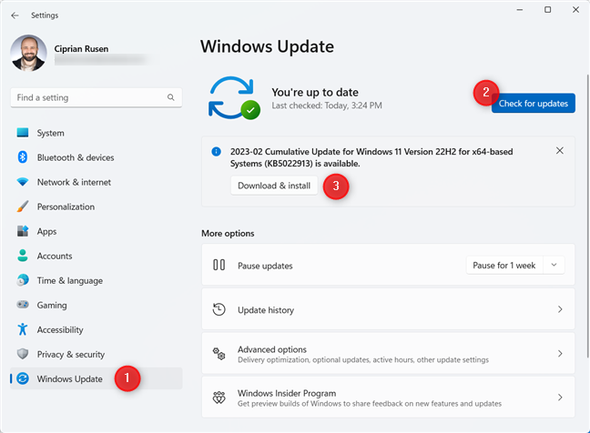Click Pause for 1 week button
The image size is (590, 433).
point(504,266)
